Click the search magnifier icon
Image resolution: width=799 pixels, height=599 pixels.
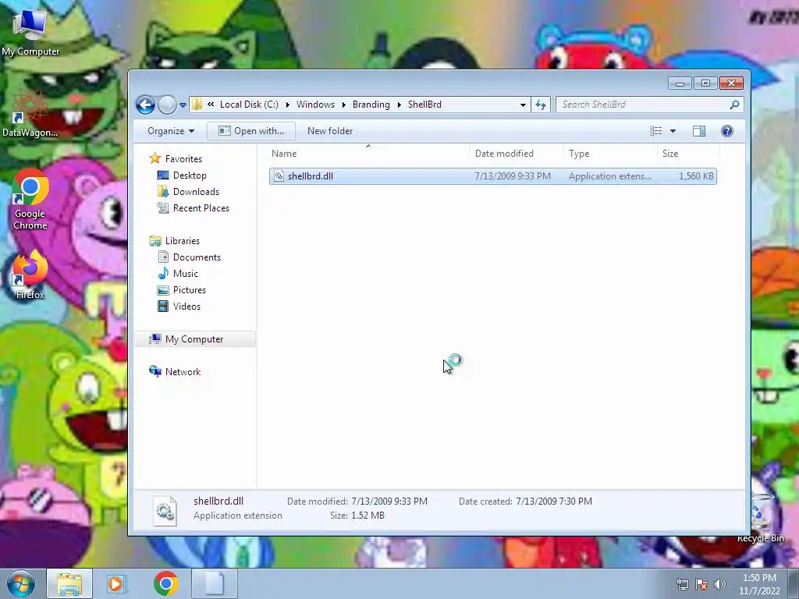(734, 105)
